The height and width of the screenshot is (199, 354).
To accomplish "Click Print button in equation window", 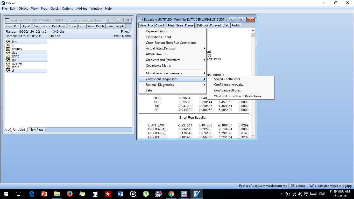I will coord(171,25).
